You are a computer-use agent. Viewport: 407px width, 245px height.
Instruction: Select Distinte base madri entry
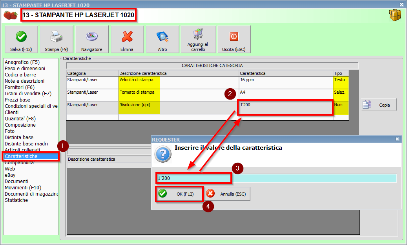tap(26, 143)
